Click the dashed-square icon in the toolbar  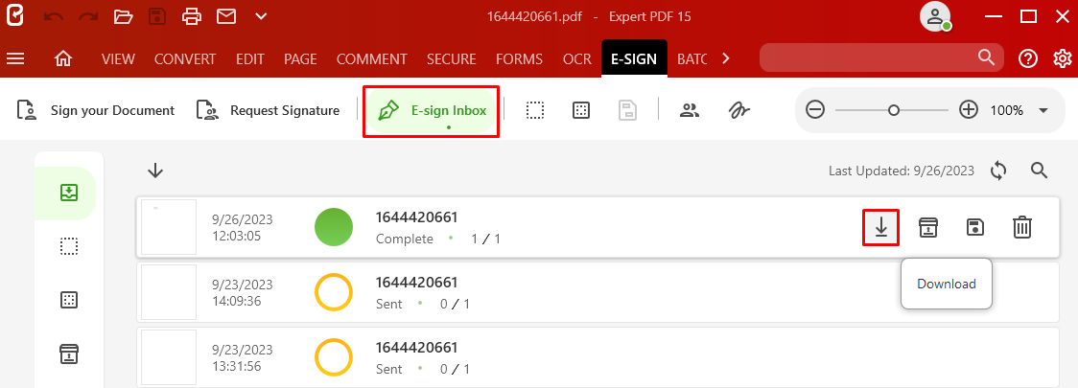click(535, 110)
